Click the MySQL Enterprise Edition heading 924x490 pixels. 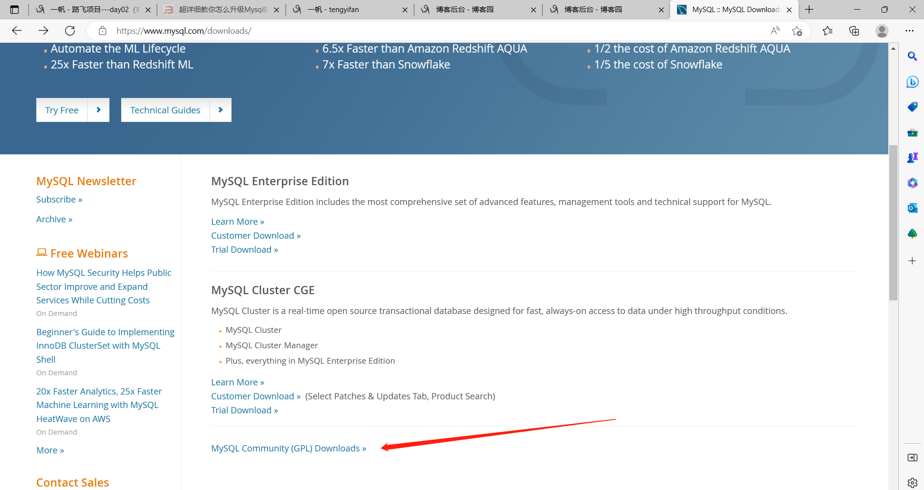coord(280,181)
